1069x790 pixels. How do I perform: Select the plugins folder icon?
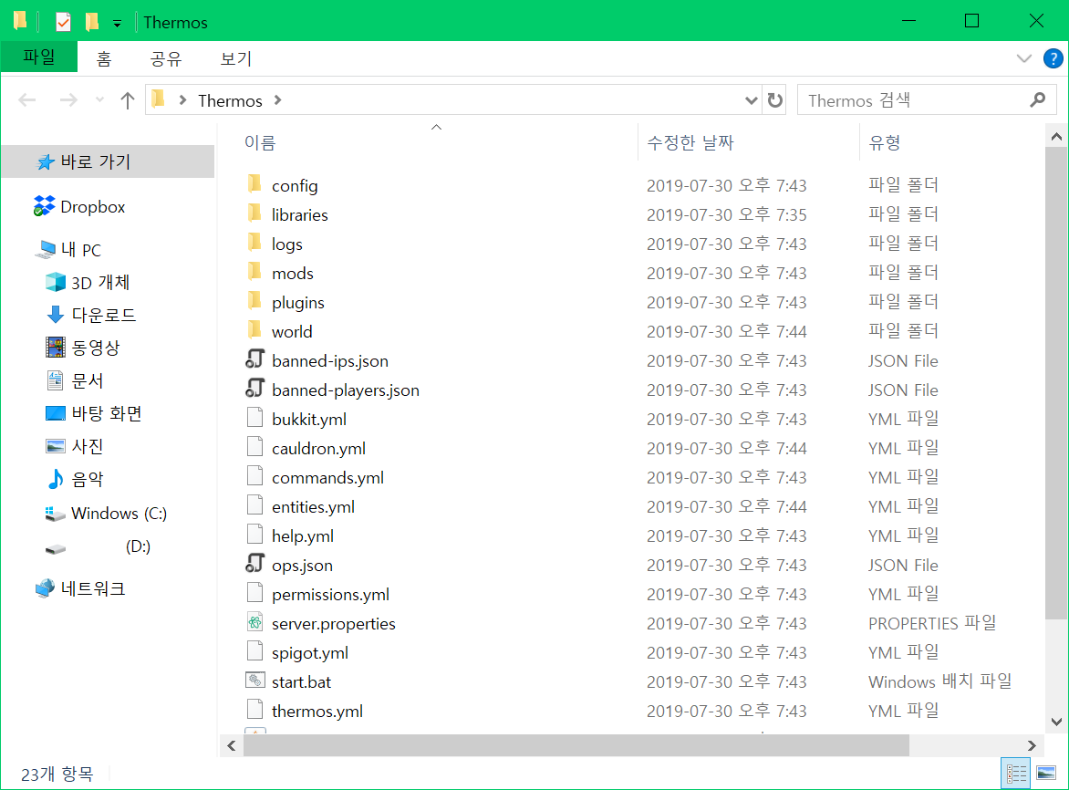[x=254, y=301]
